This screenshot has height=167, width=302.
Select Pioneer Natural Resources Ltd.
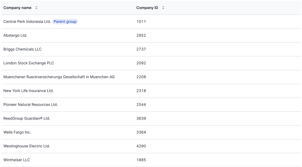pyautogui.click(x=31, y=105)
